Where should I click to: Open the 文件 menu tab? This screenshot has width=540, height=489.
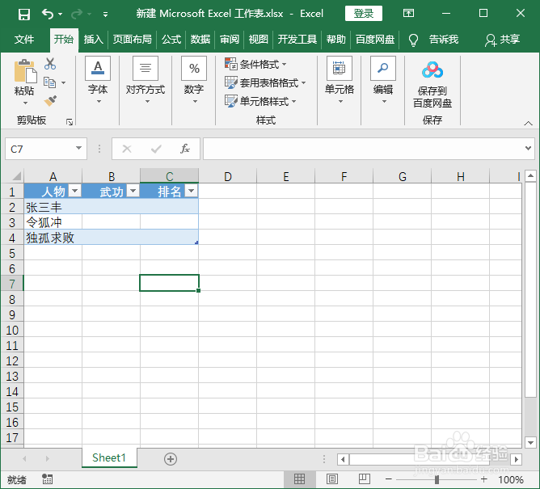(x=24, y=40)
